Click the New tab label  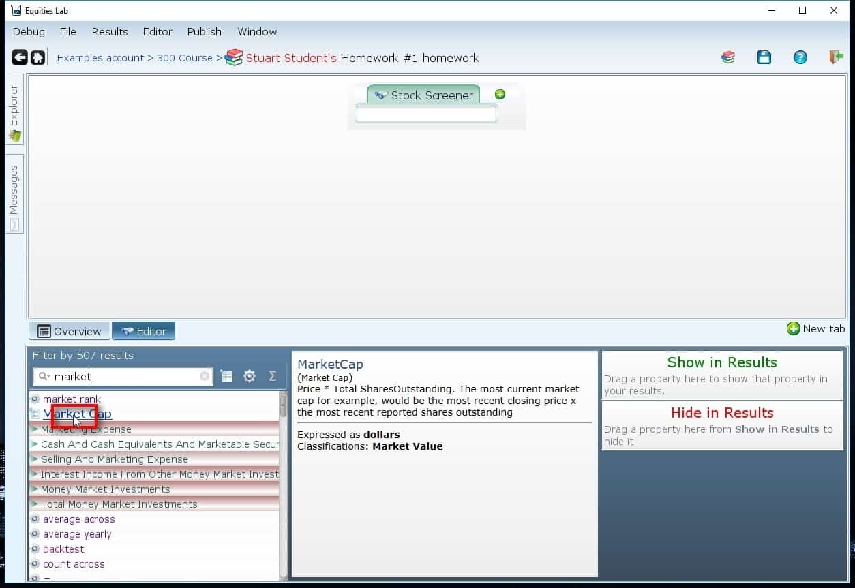coord(824,328)
